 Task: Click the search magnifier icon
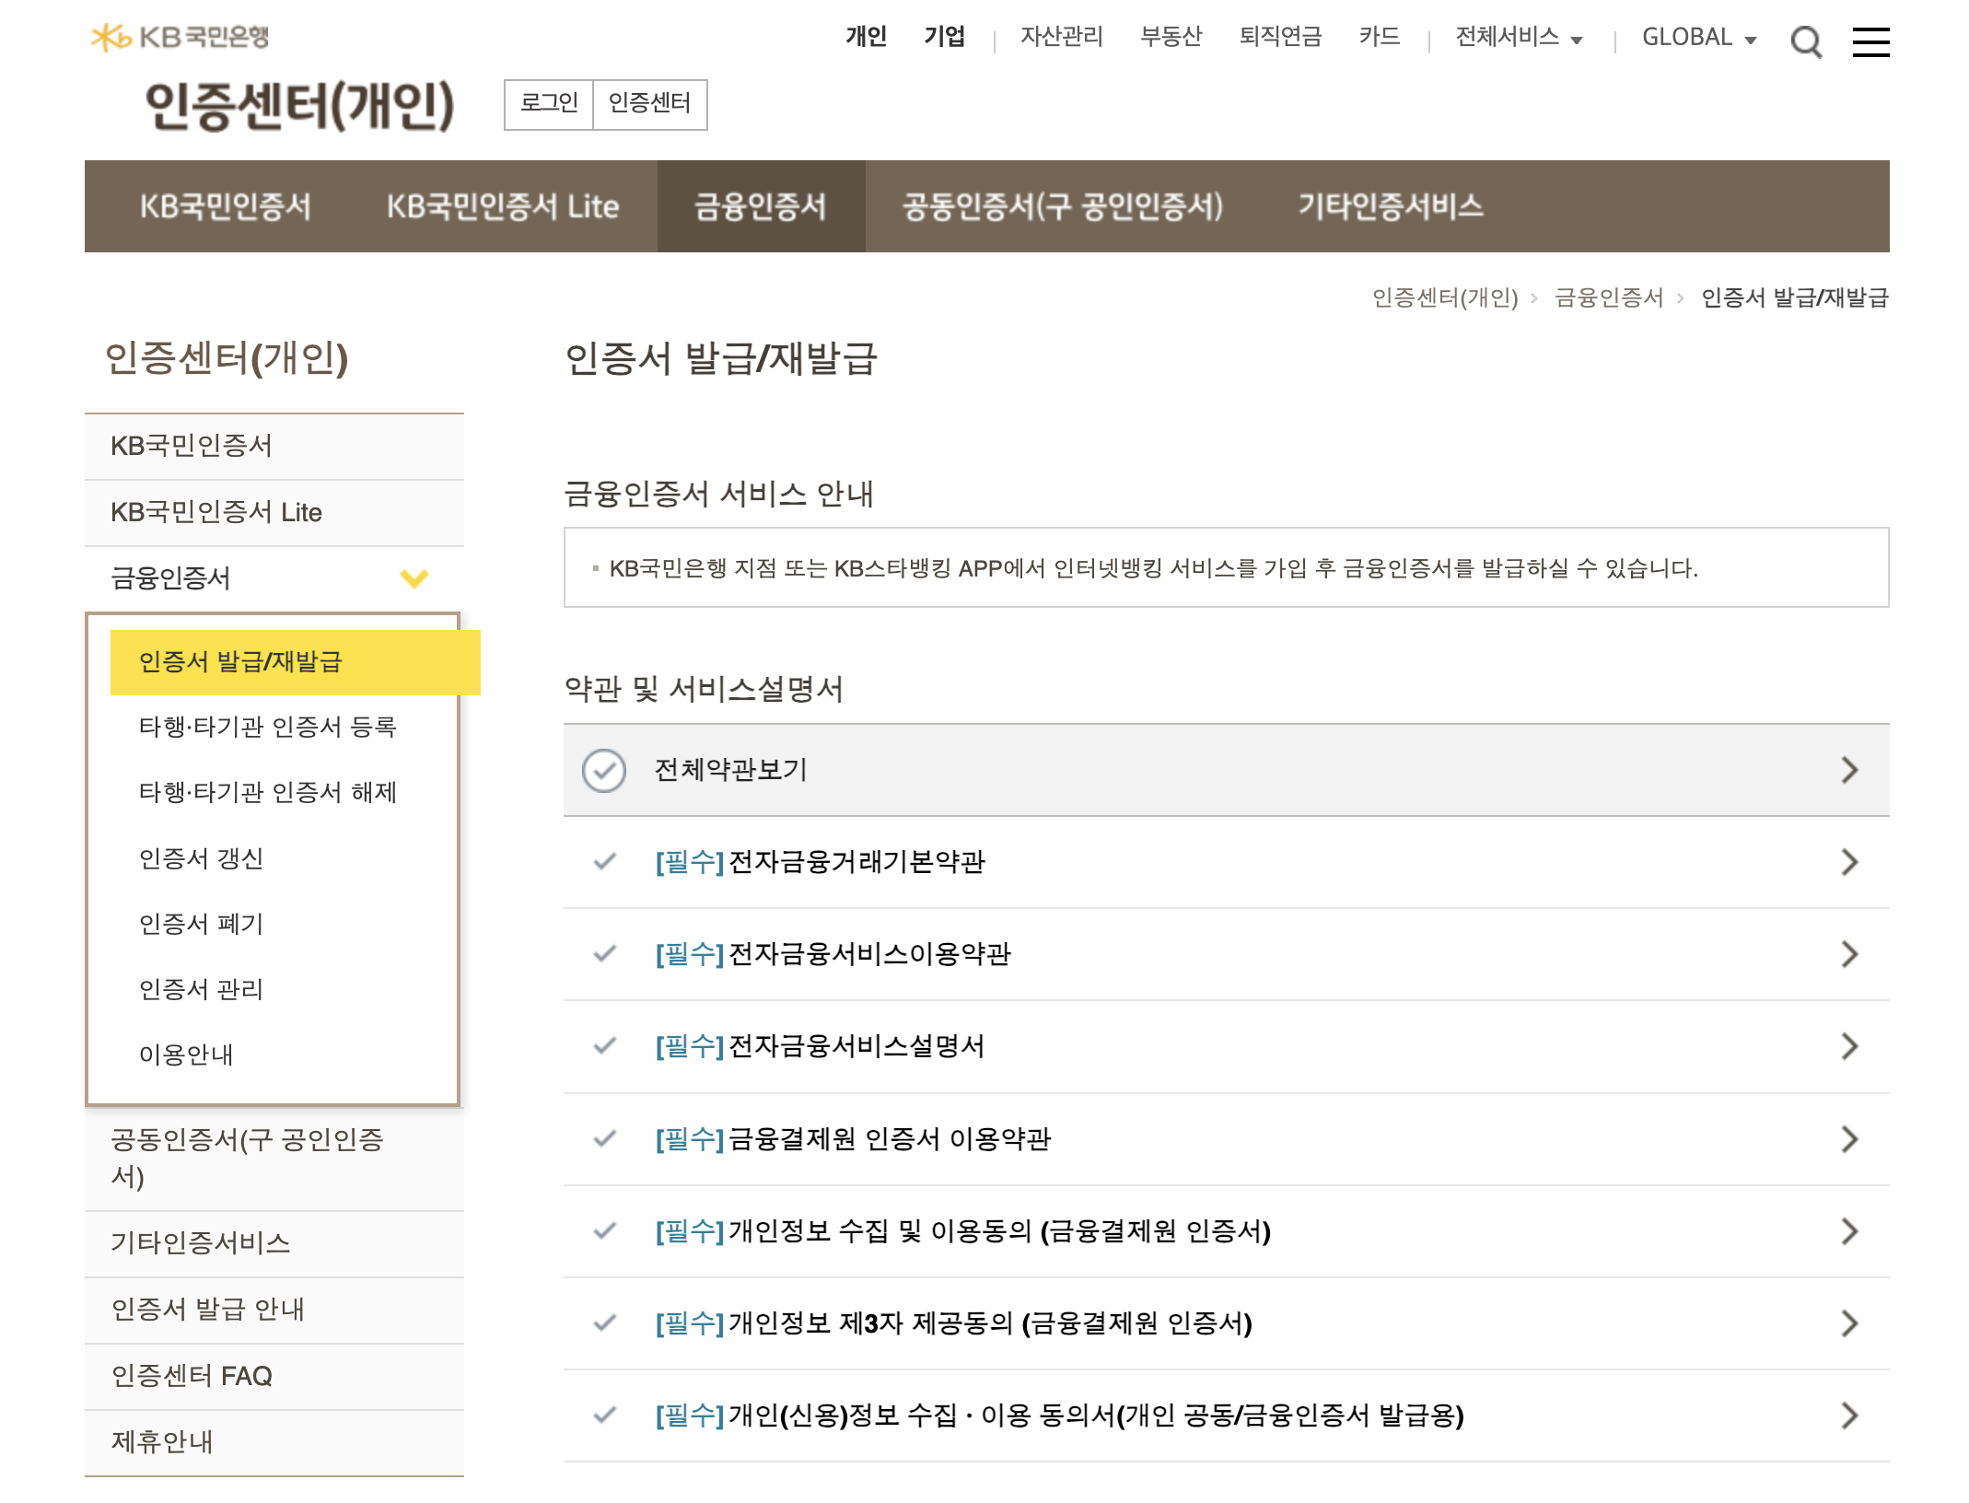pos(1805,41)
